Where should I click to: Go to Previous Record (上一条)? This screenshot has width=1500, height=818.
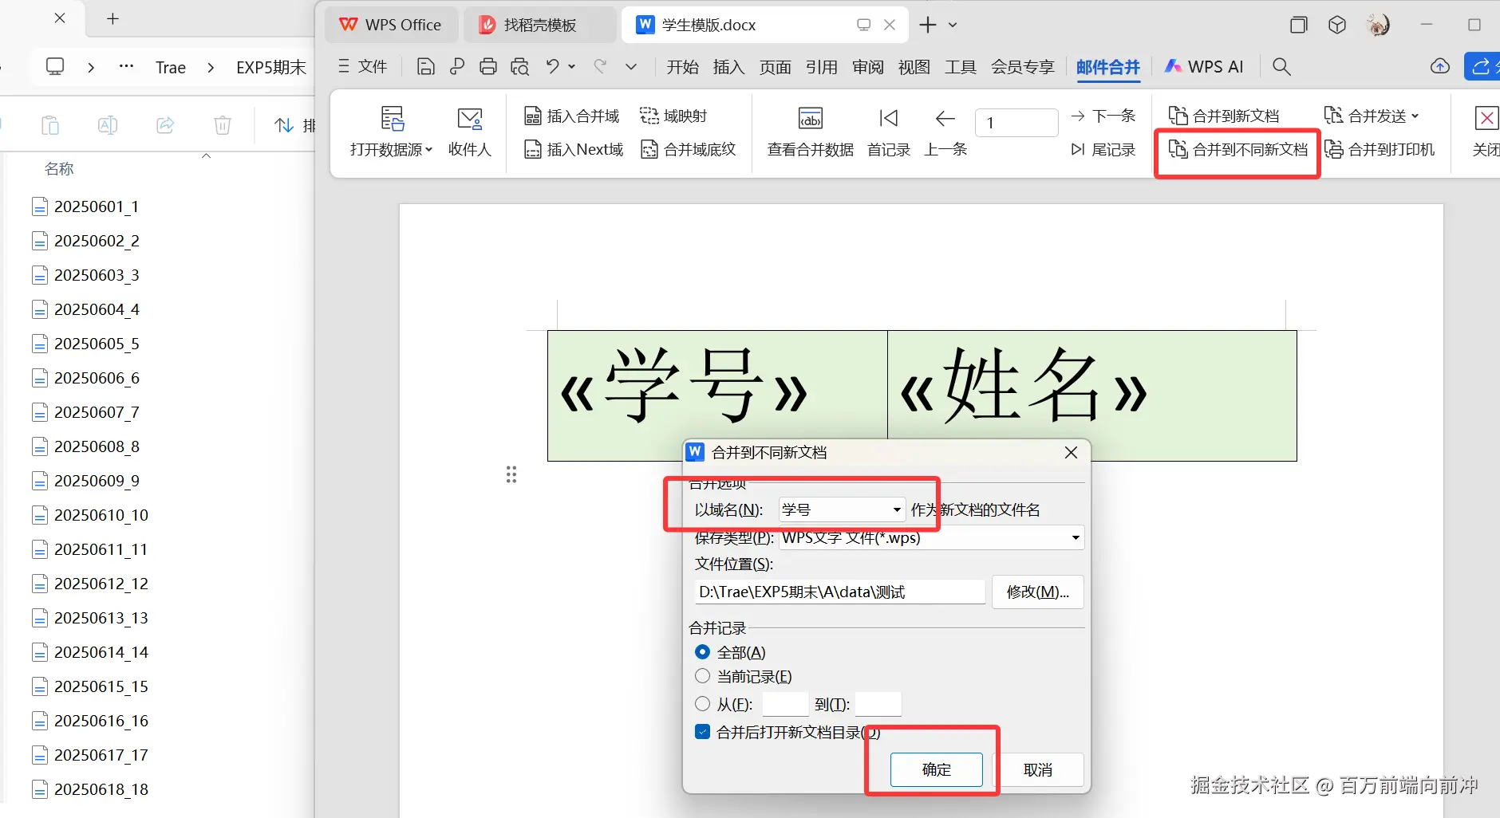click(x=945, y=132)
